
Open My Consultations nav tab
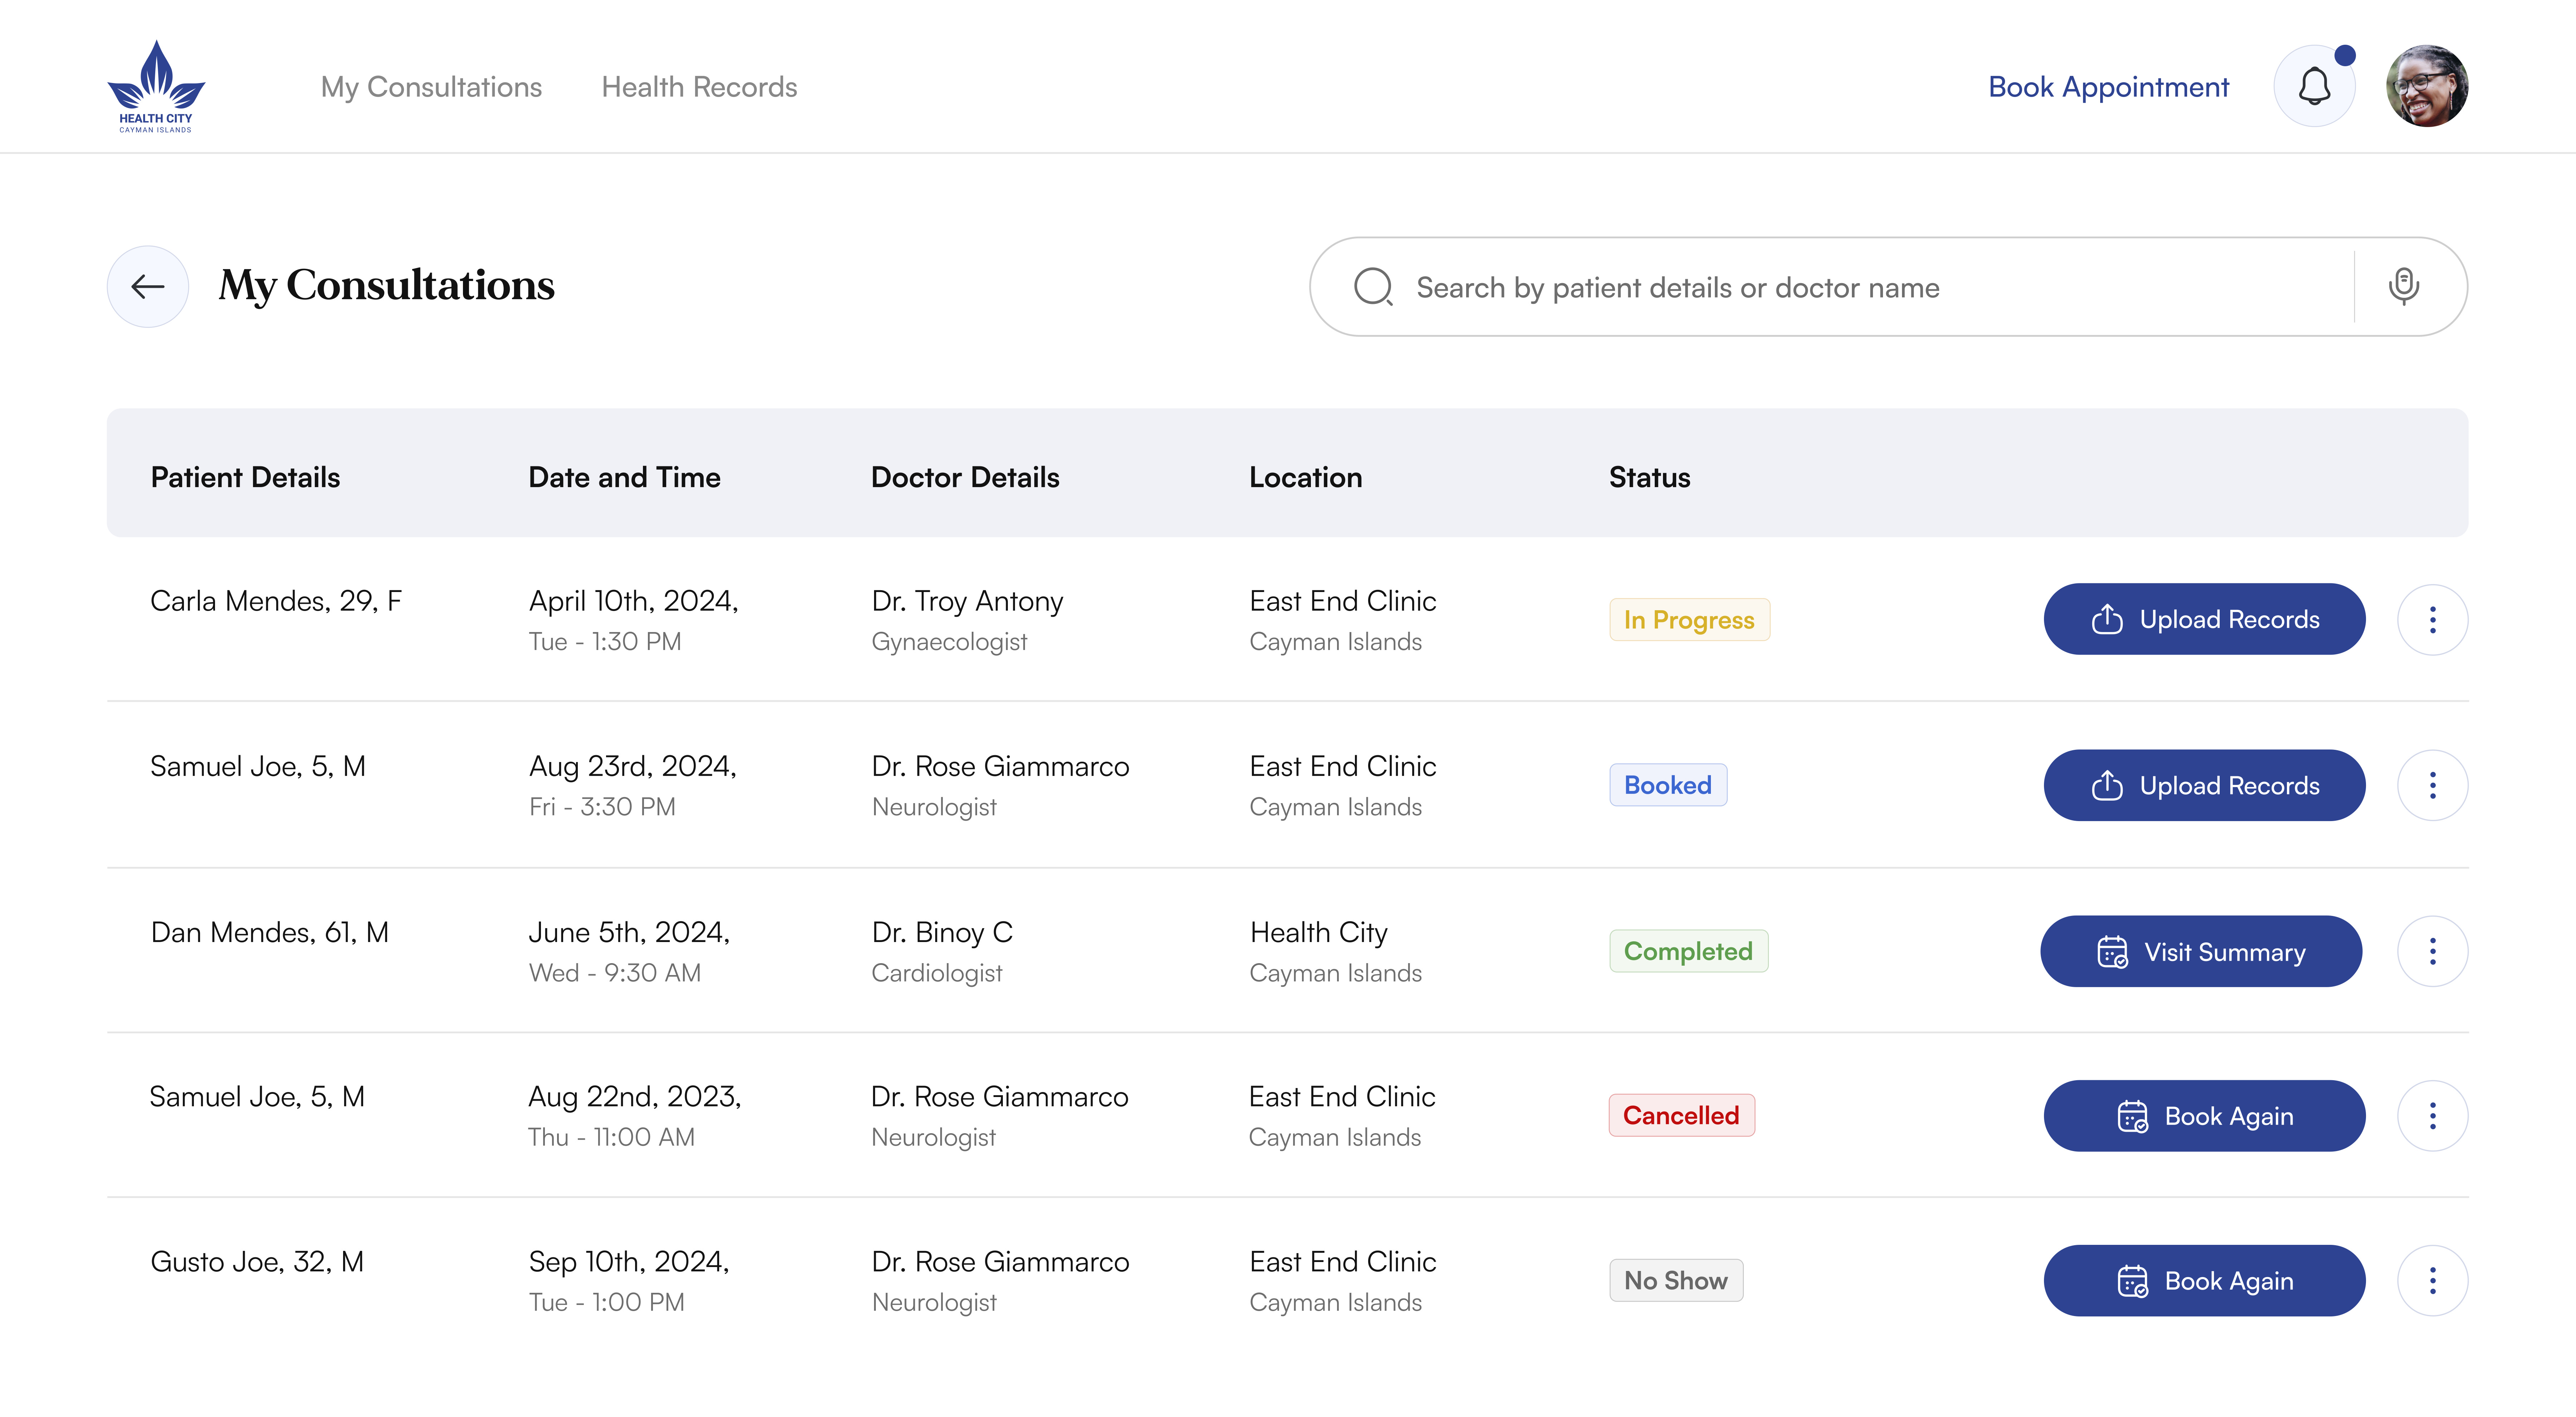(431, 87)
